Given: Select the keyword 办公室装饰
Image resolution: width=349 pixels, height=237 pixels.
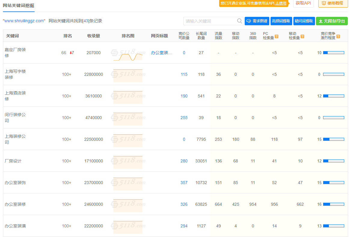Looking at the screenshot, I should [15, 183].
